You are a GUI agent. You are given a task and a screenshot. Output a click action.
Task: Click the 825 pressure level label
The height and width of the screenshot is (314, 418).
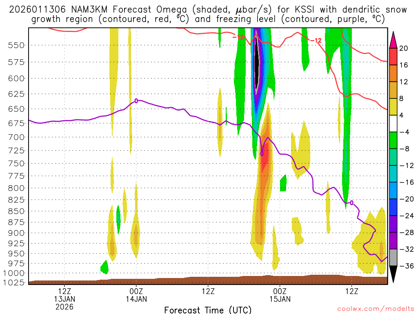[x=16, y=200]
